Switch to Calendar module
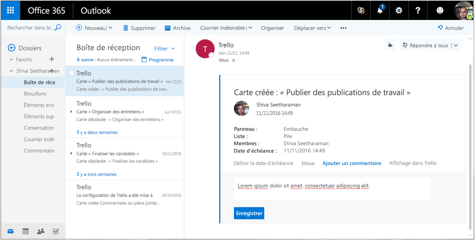This screenshot has width=475, height=240. click(x=26, y=231)
